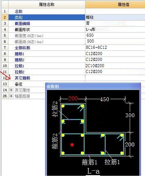Click the 箍筋1 value C12@200
Viewport: 145px width, 177px height.
tap(94, 54)
